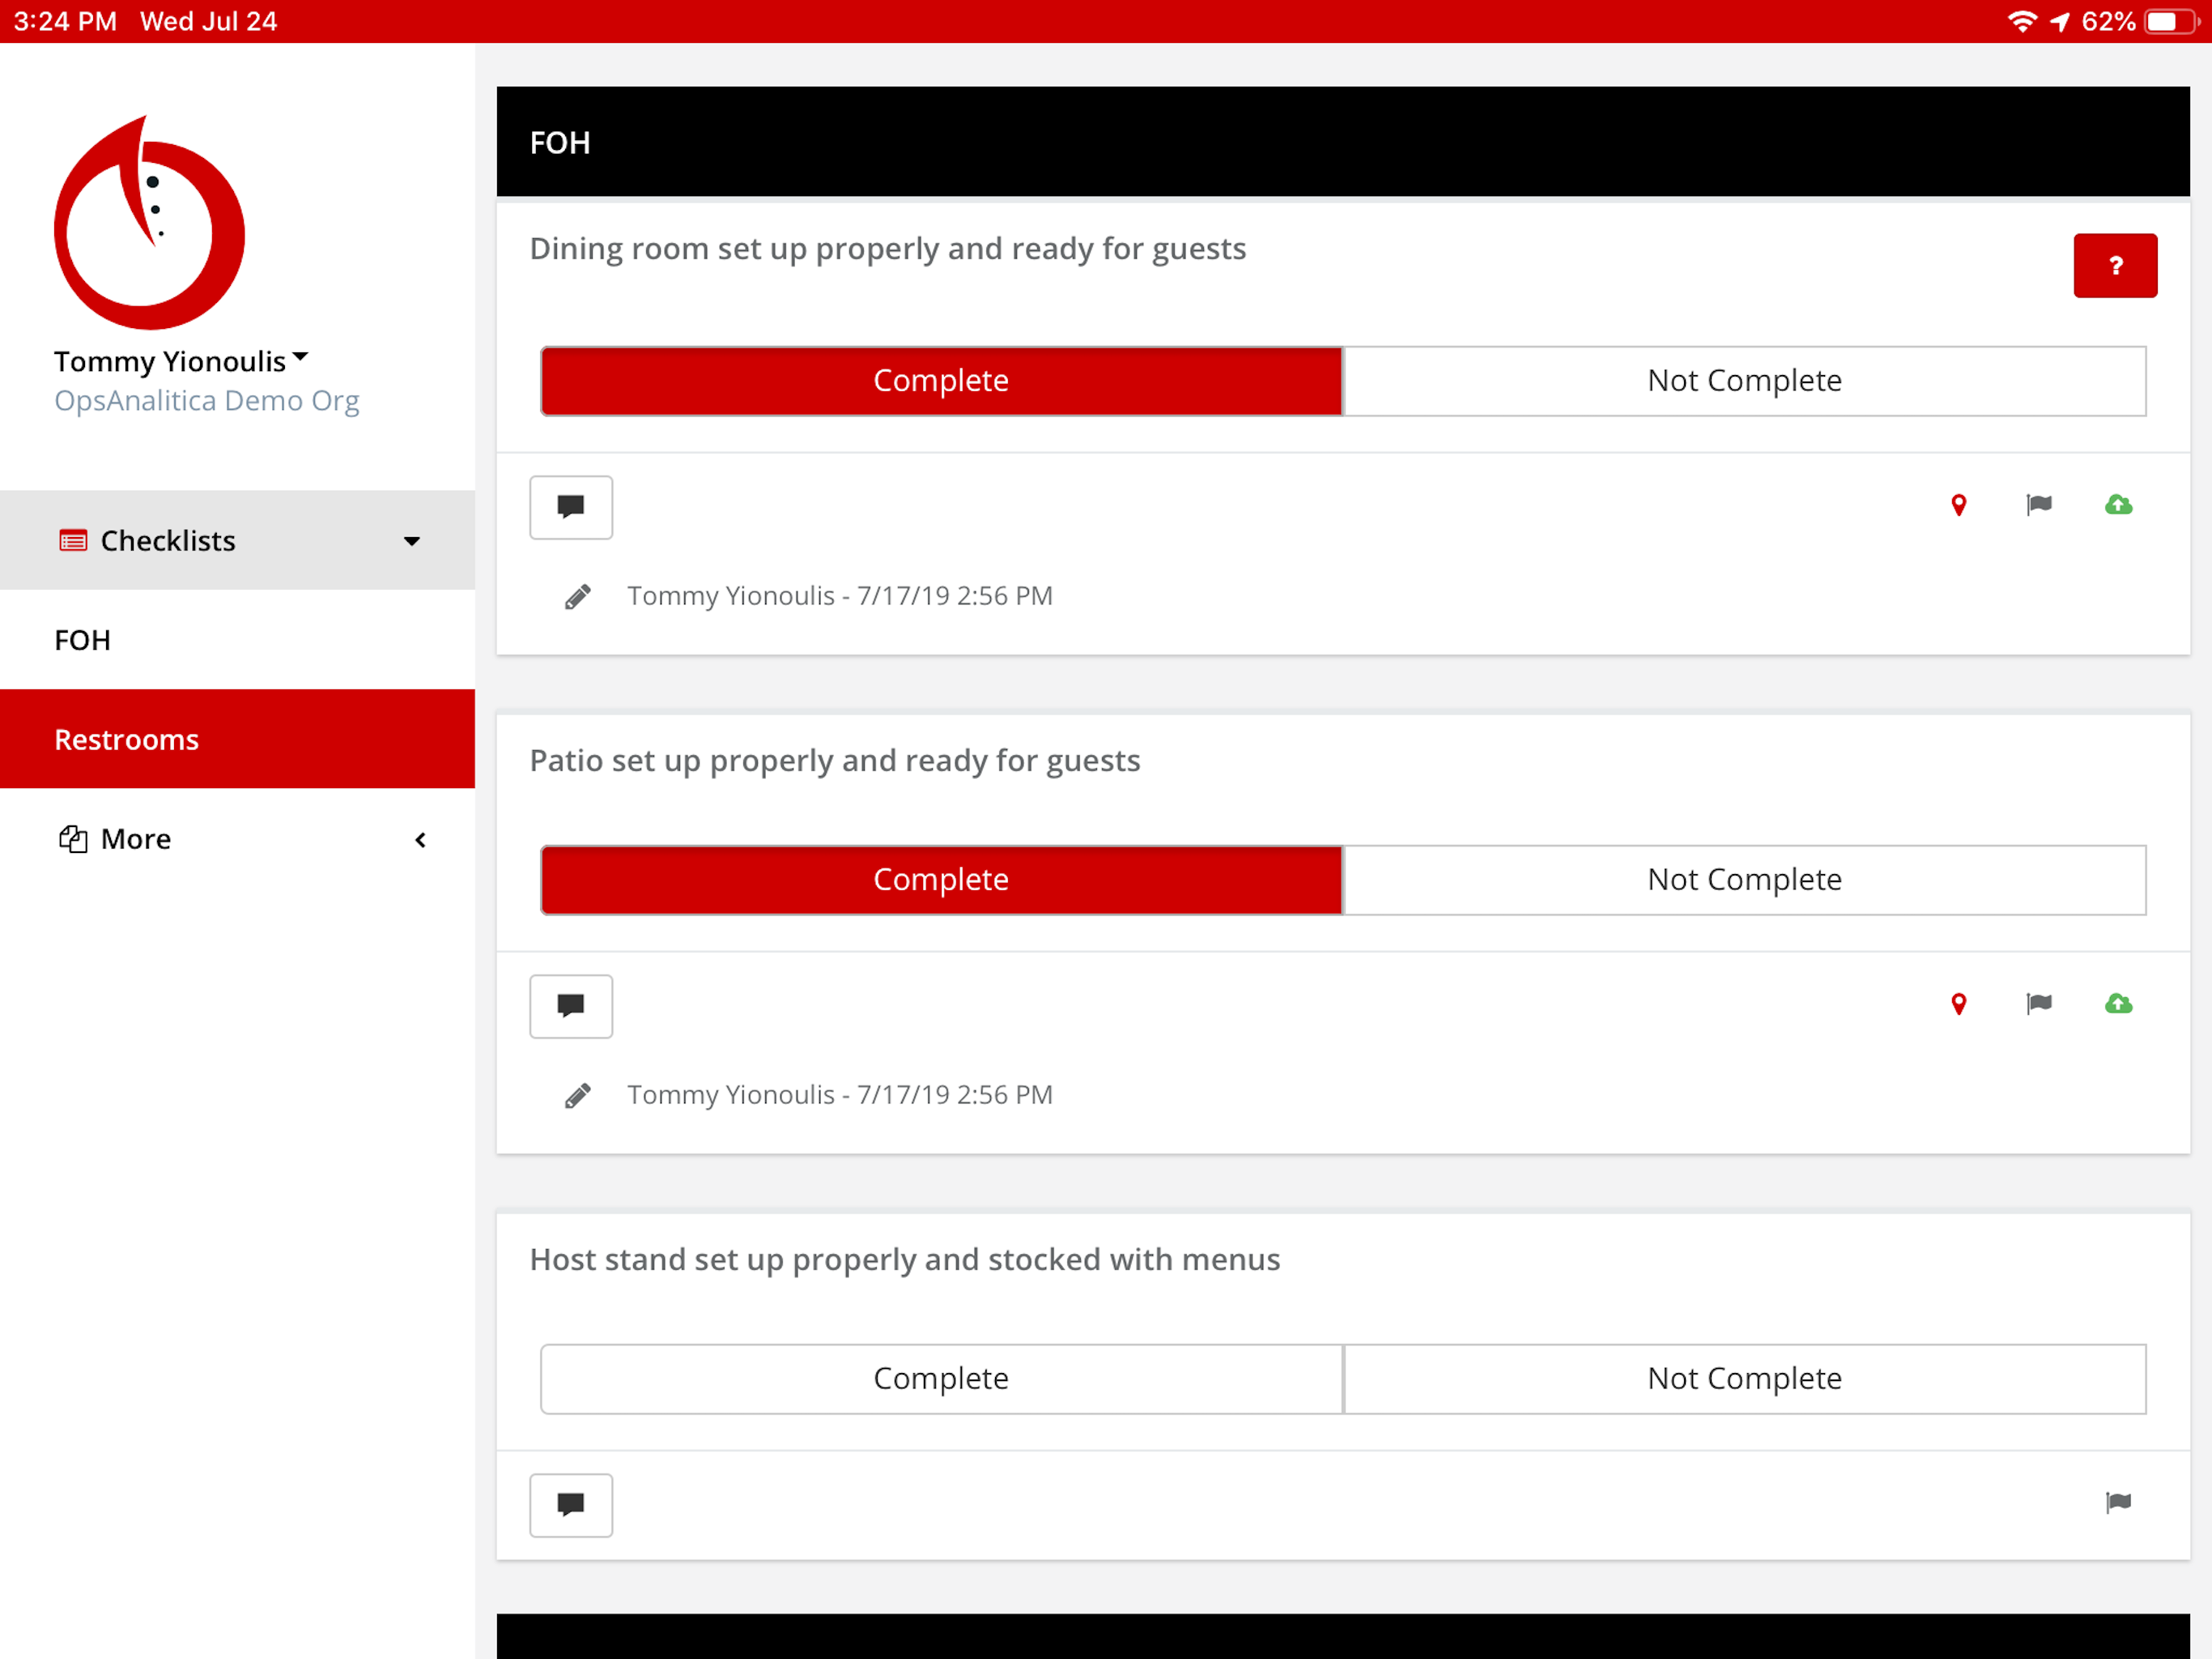Viewport: 2212px width, 1659px height.
Task: Click the OpsAnalitica logo
Action: (149, 223)
